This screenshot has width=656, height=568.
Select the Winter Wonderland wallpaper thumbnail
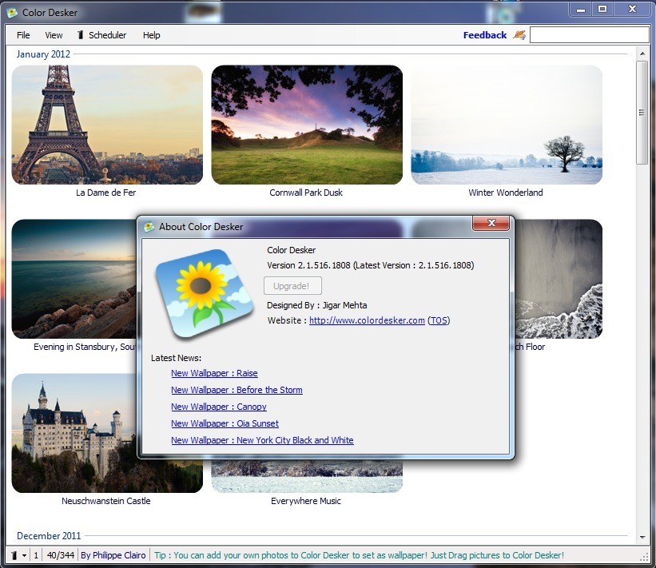[506, 125]
